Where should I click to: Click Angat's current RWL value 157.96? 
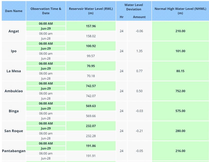click(91, 26)
